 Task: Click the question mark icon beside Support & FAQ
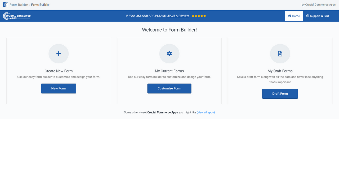click(x=307, y=16)
